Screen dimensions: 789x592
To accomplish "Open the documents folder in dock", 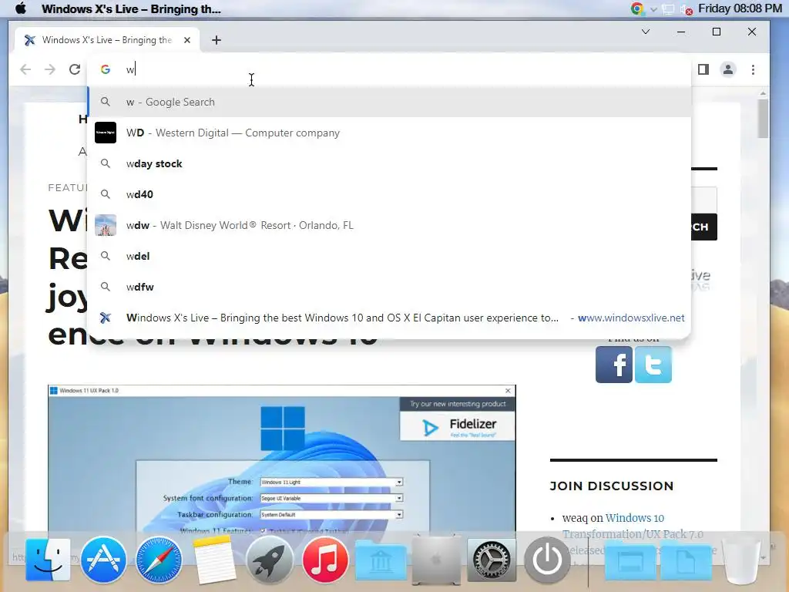I will 687,562.
